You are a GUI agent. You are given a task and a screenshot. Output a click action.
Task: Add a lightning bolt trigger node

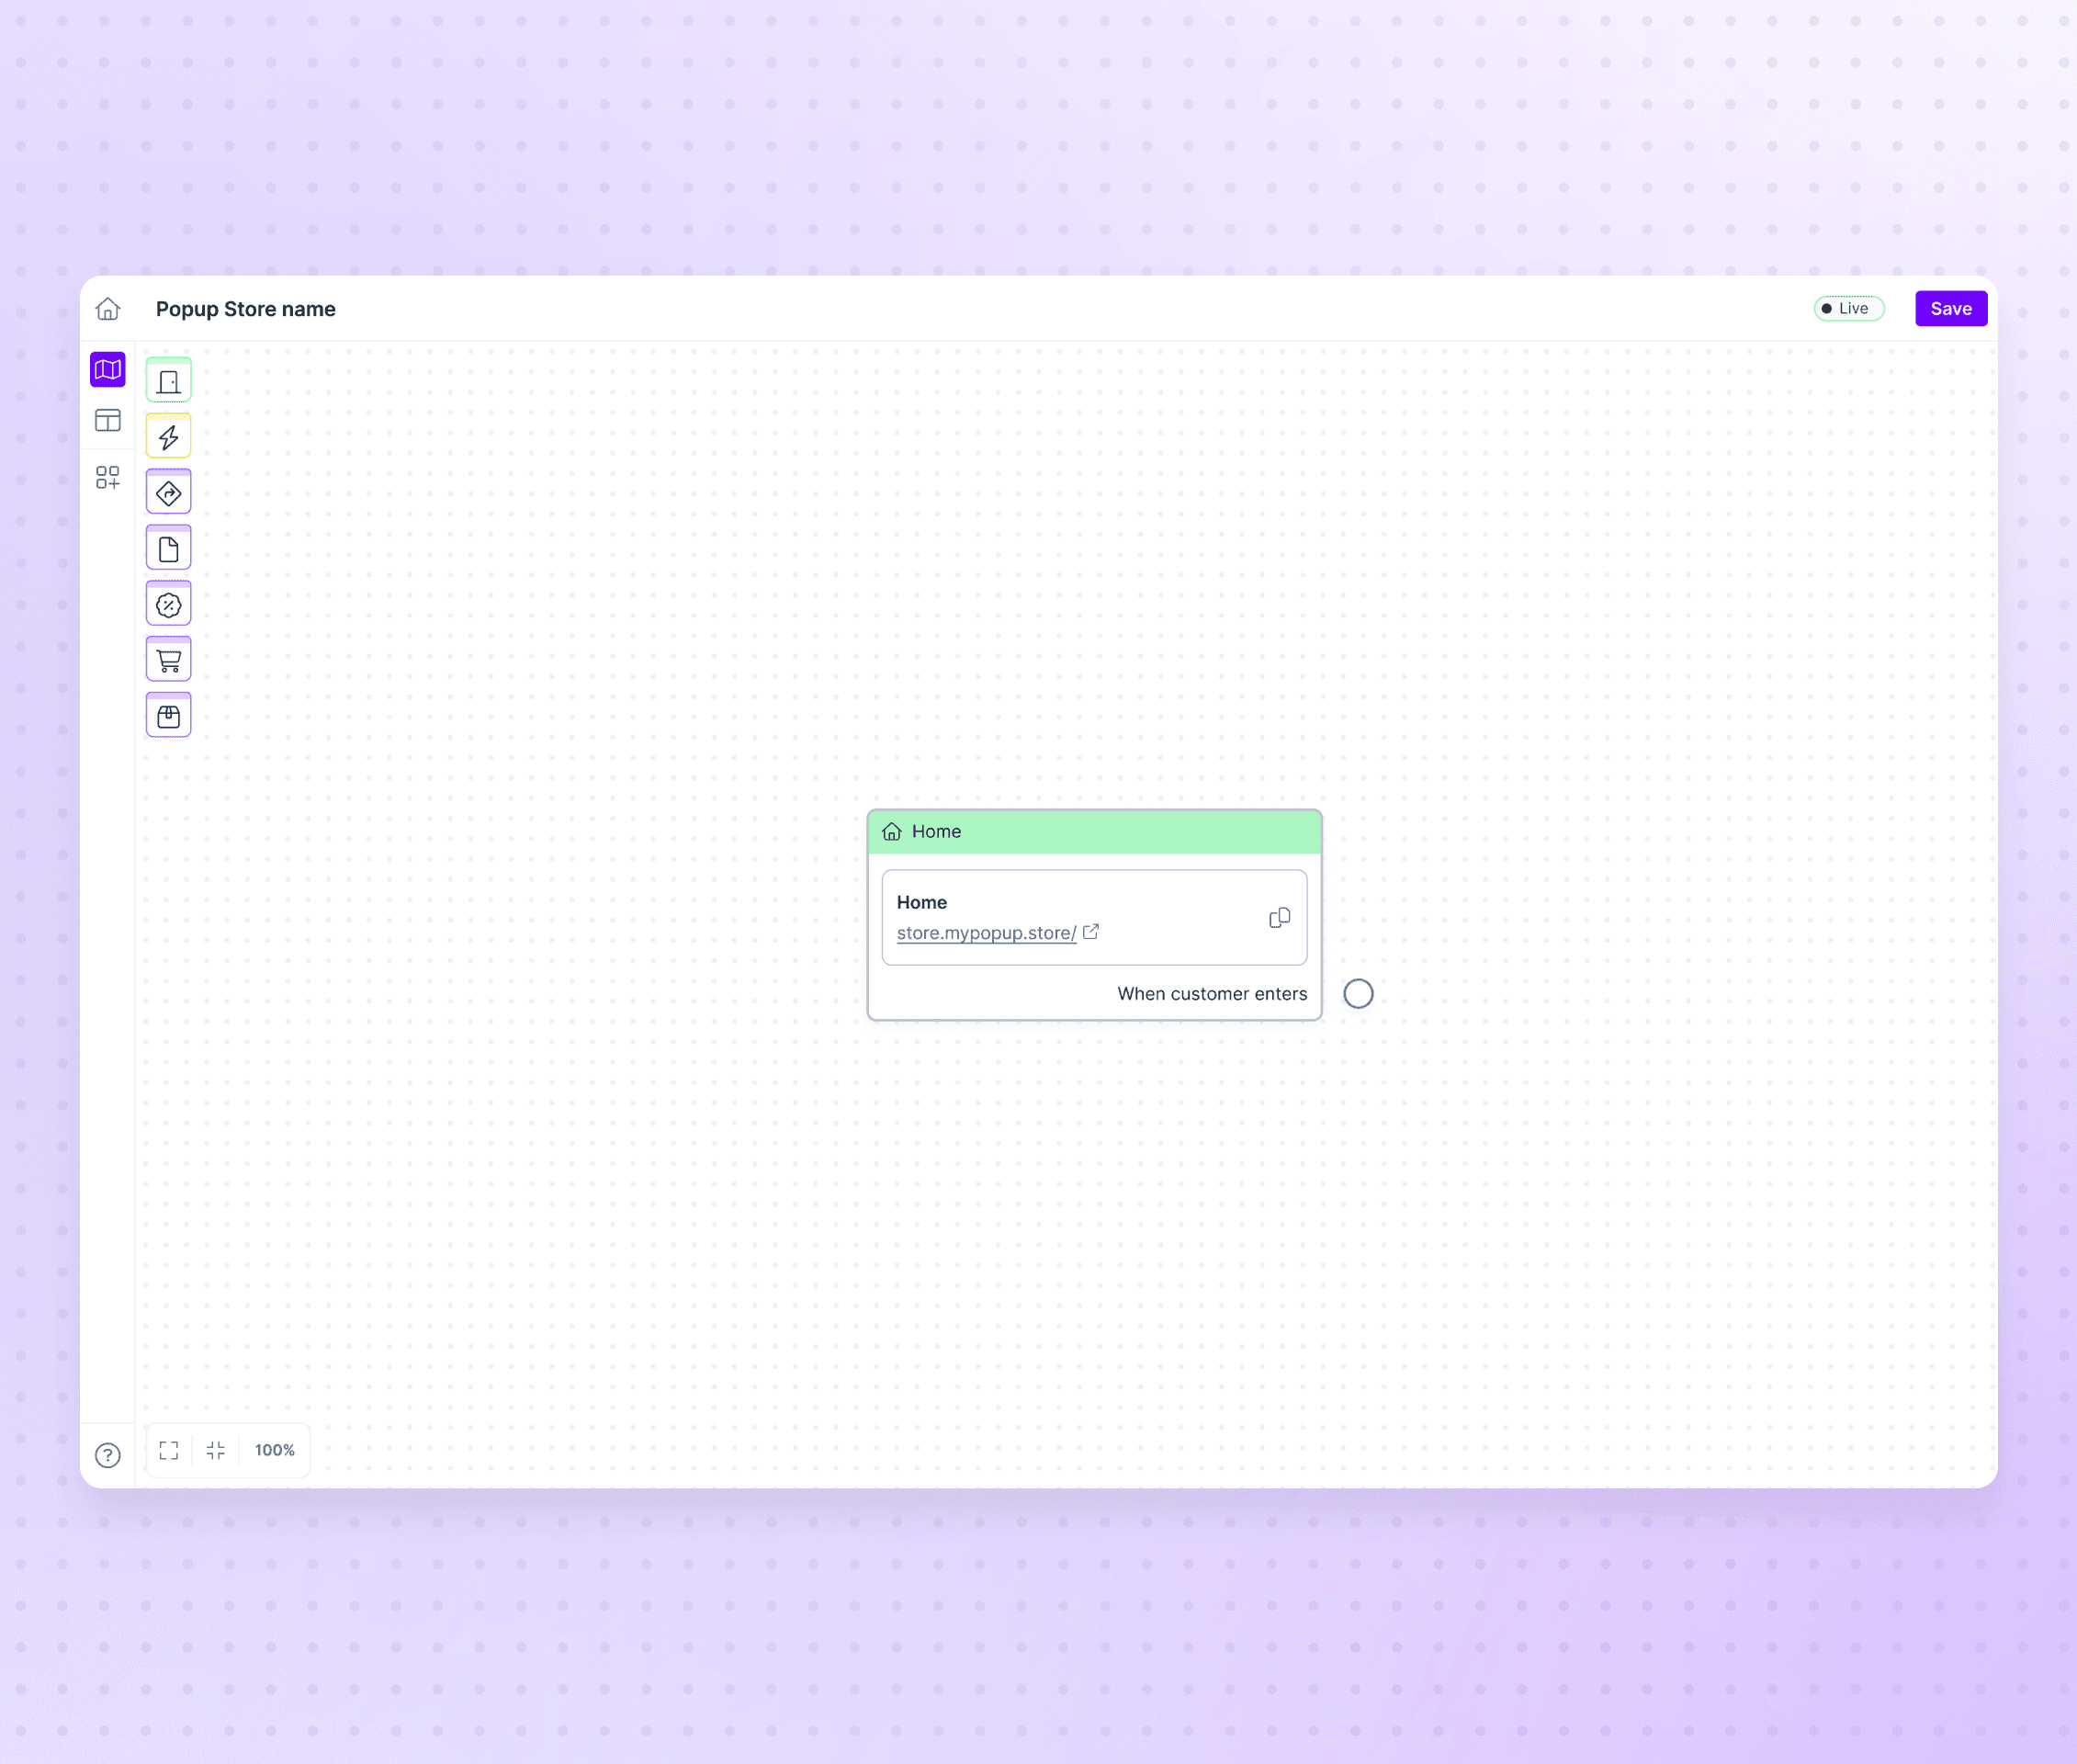pyautogui.click(x=169, y=437)
